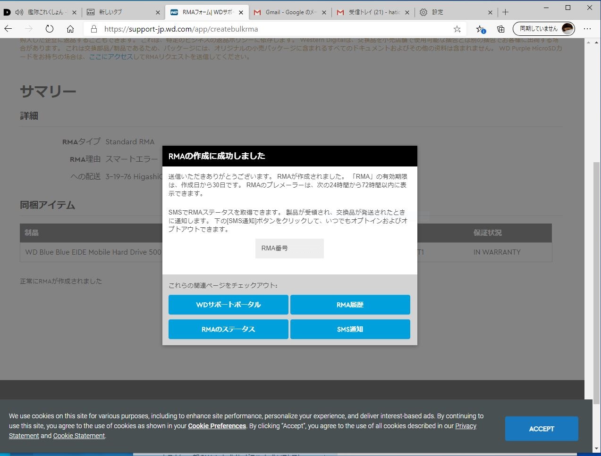Open the Cookie Preferences link

[x=217, y=426]
